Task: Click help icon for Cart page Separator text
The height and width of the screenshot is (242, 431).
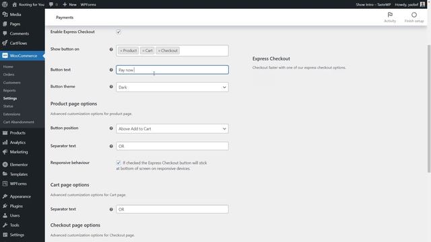Action: click(111, 209)
